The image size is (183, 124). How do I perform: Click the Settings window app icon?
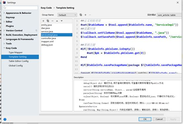click(x=4, y=2)
